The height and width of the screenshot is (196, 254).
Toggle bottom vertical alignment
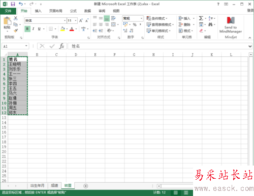(107, 18)
